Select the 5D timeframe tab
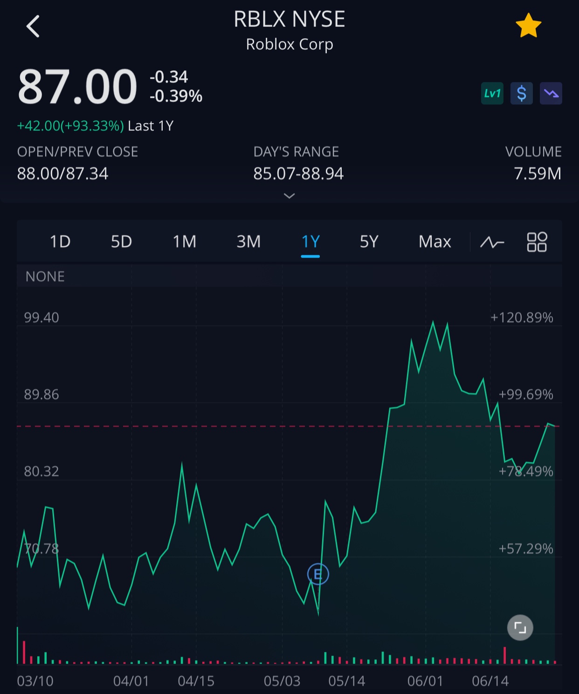 tap(121, 241)
